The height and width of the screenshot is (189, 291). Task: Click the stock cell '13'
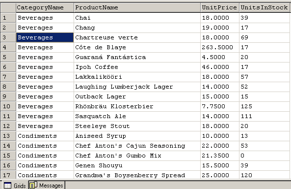click(265, 136)
